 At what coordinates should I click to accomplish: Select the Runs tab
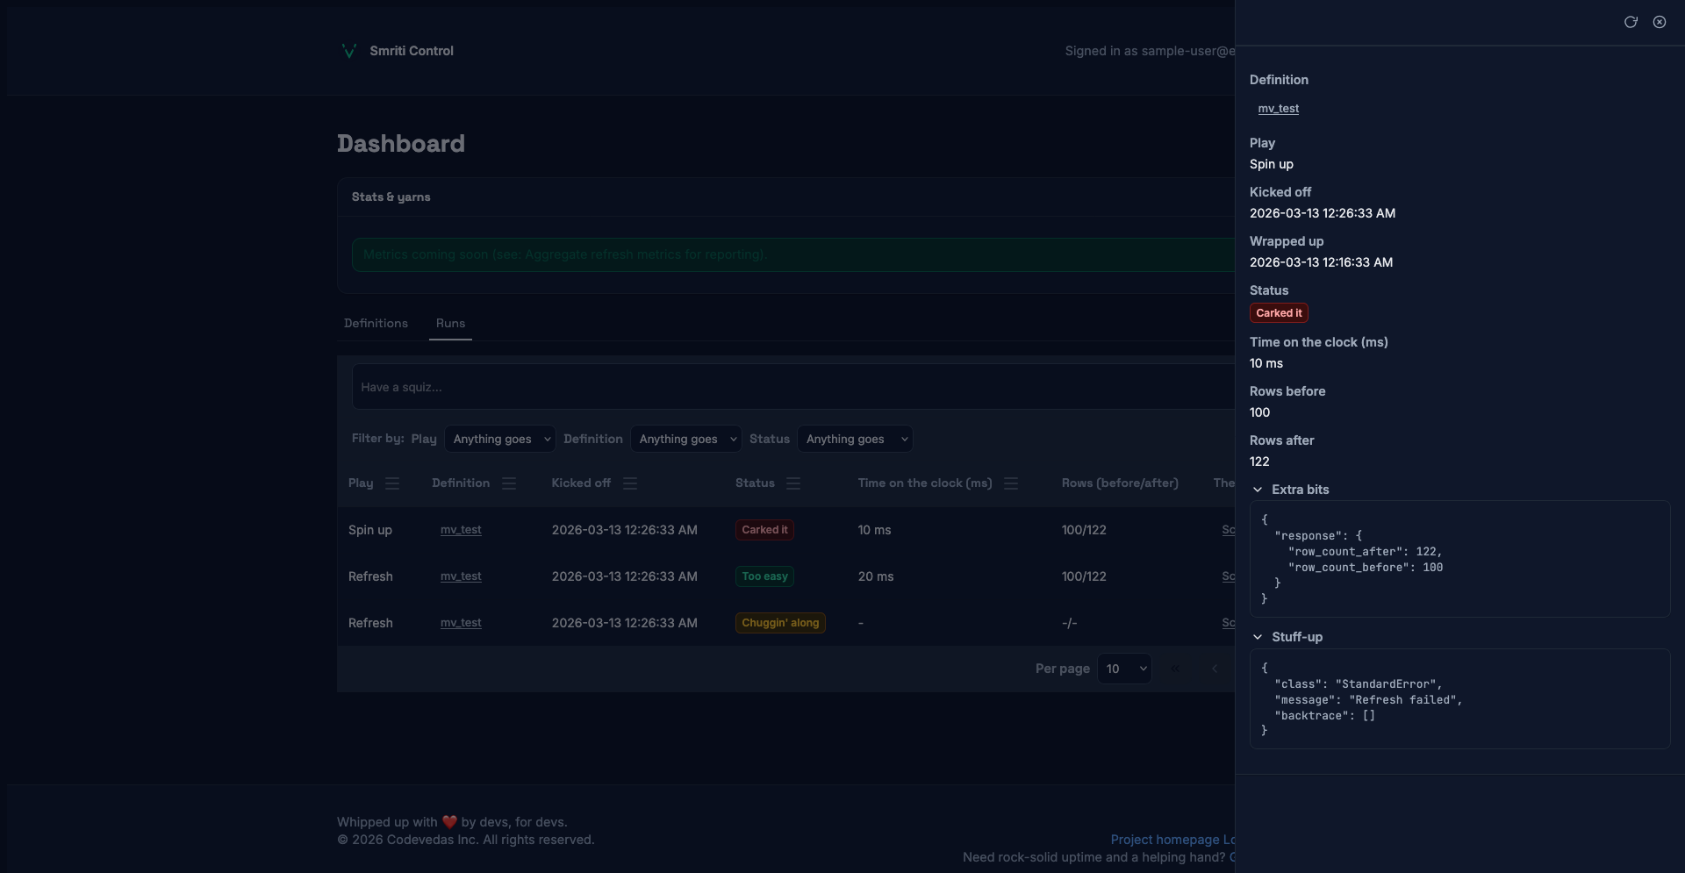click(x=450, y=323)
